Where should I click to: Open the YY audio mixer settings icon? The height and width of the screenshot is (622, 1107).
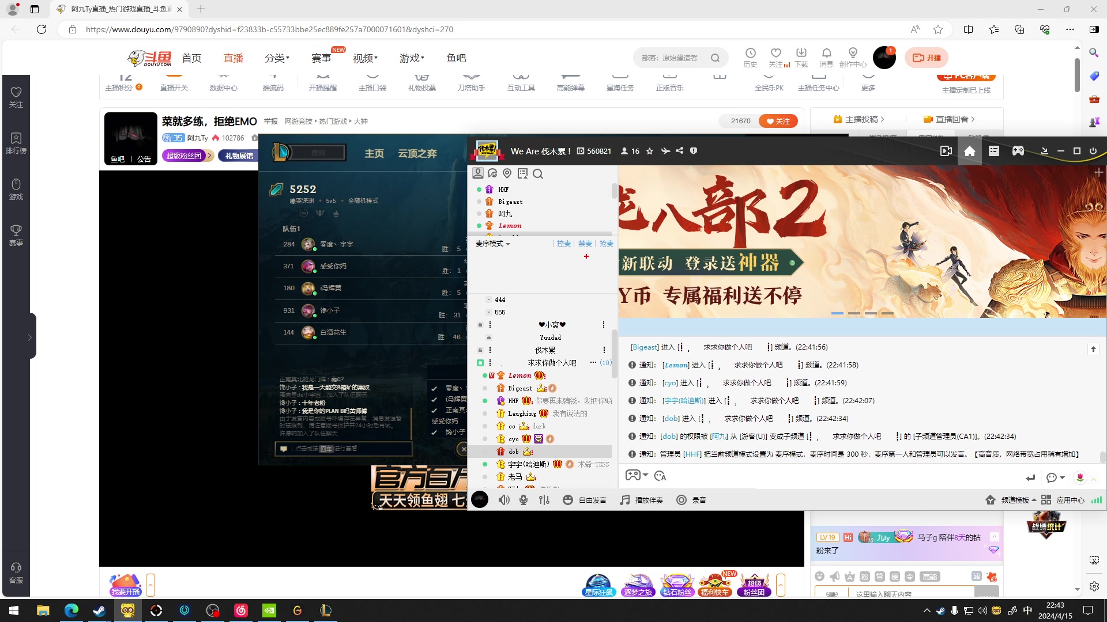(x=544, y=500)
